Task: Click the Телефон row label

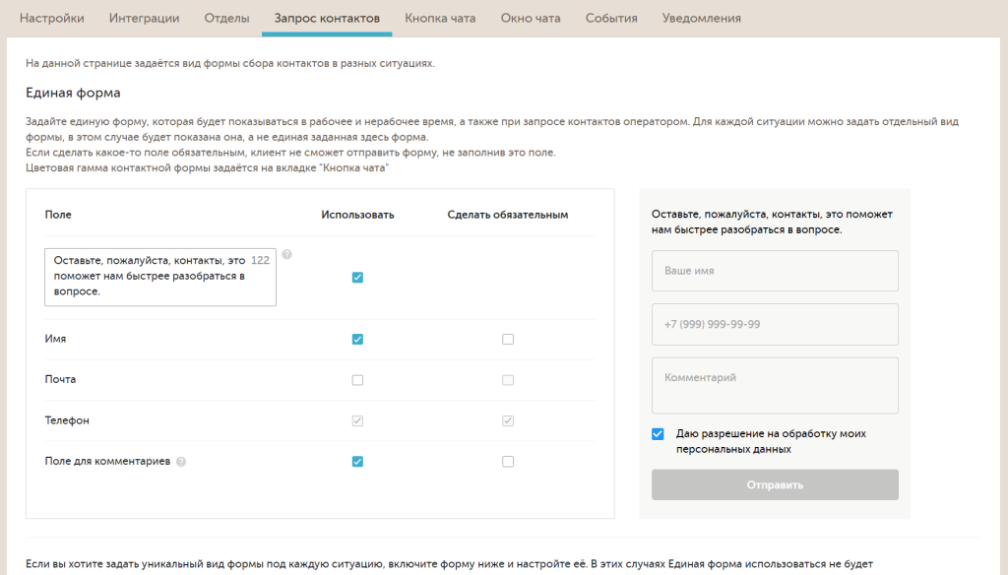Action: (x=67, y=420)
